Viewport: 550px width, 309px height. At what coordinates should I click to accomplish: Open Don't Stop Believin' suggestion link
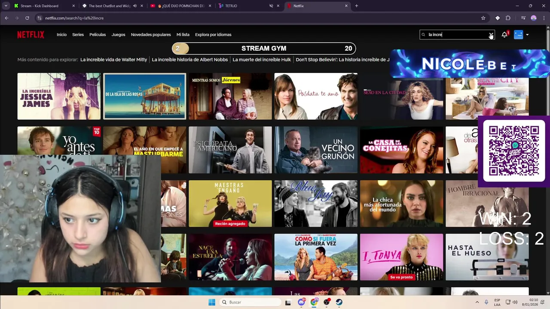(343, 60)
